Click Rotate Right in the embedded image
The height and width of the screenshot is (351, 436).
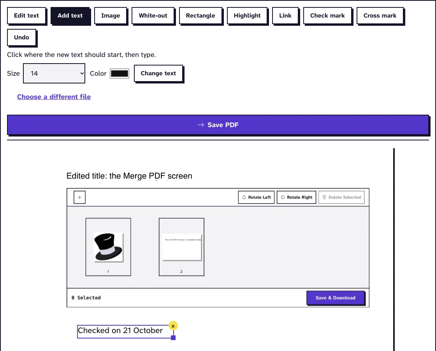coord(296,197)
